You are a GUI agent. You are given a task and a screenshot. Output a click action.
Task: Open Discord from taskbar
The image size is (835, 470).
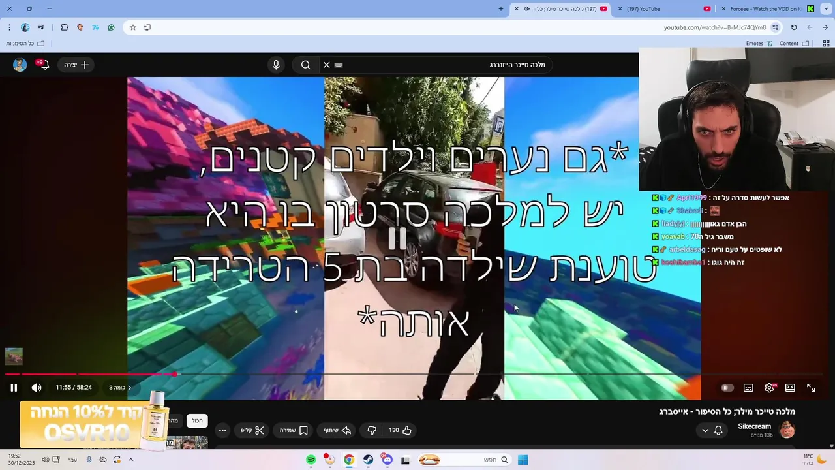pyautogui.click(x=387, y=460)
